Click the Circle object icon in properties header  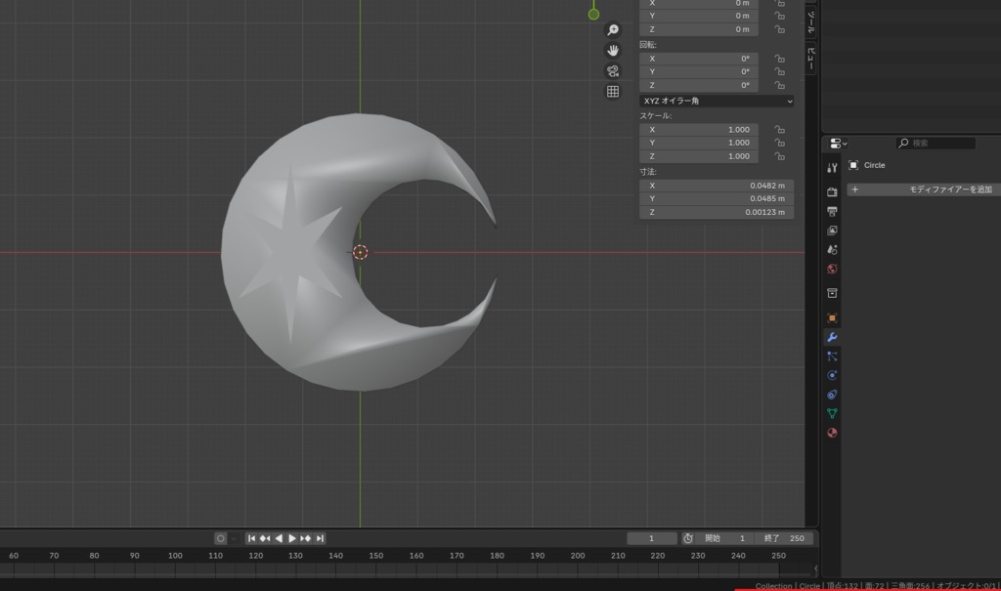[x=853, y=165]
